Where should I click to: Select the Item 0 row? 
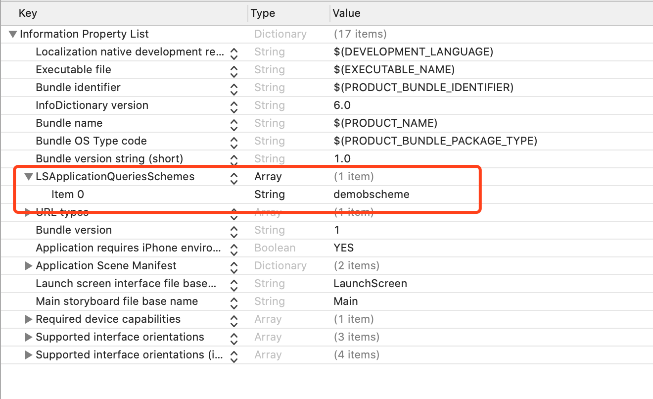68,195
